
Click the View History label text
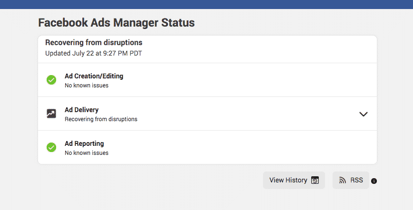[288, 180]
